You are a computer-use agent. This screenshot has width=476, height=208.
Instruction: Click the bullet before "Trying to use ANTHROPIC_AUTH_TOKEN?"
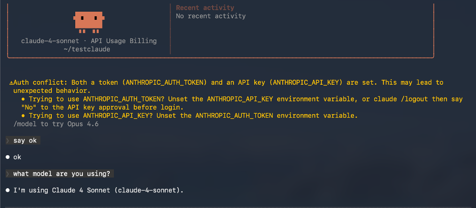24,99
